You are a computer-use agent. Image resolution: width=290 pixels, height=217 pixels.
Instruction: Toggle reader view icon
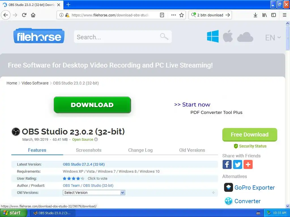pyautogui.click(x=162, y=15)
